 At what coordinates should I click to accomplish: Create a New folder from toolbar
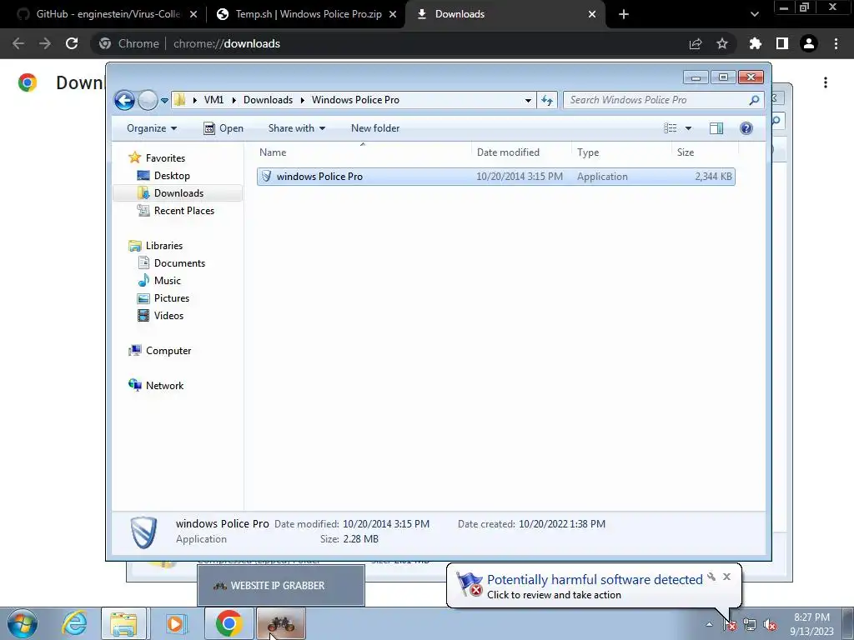pos(375,128)
